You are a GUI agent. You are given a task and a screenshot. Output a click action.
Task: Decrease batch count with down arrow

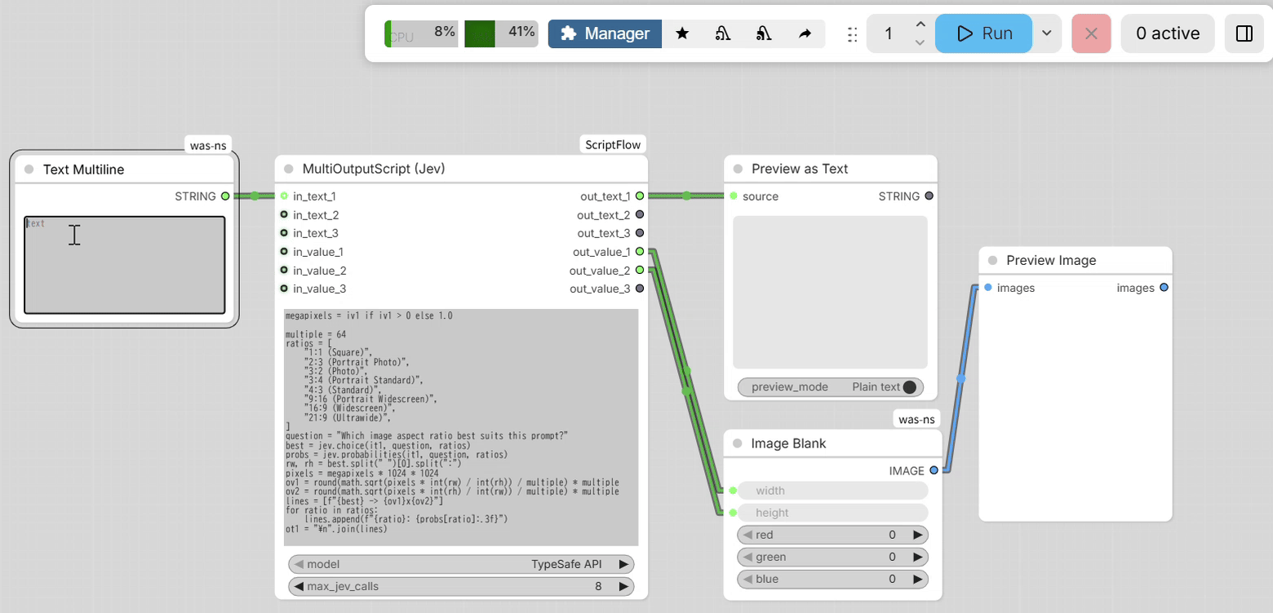click(x=920, y=42)
